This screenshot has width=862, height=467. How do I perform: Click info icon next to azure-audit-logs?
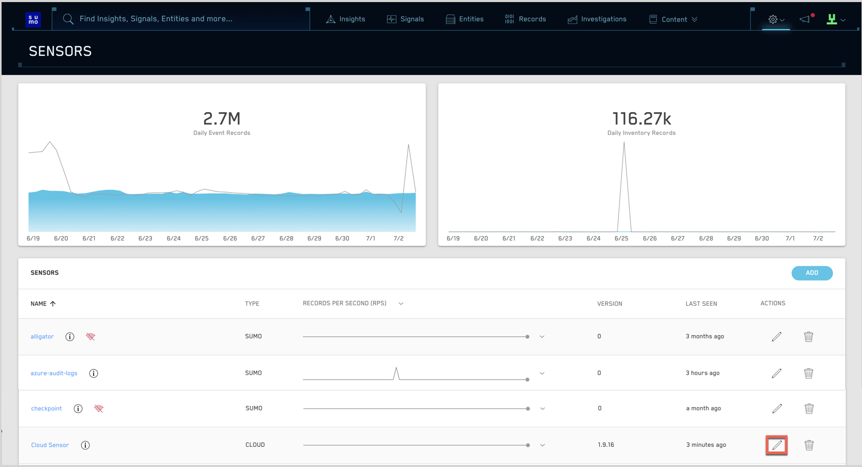click(94, 373)
